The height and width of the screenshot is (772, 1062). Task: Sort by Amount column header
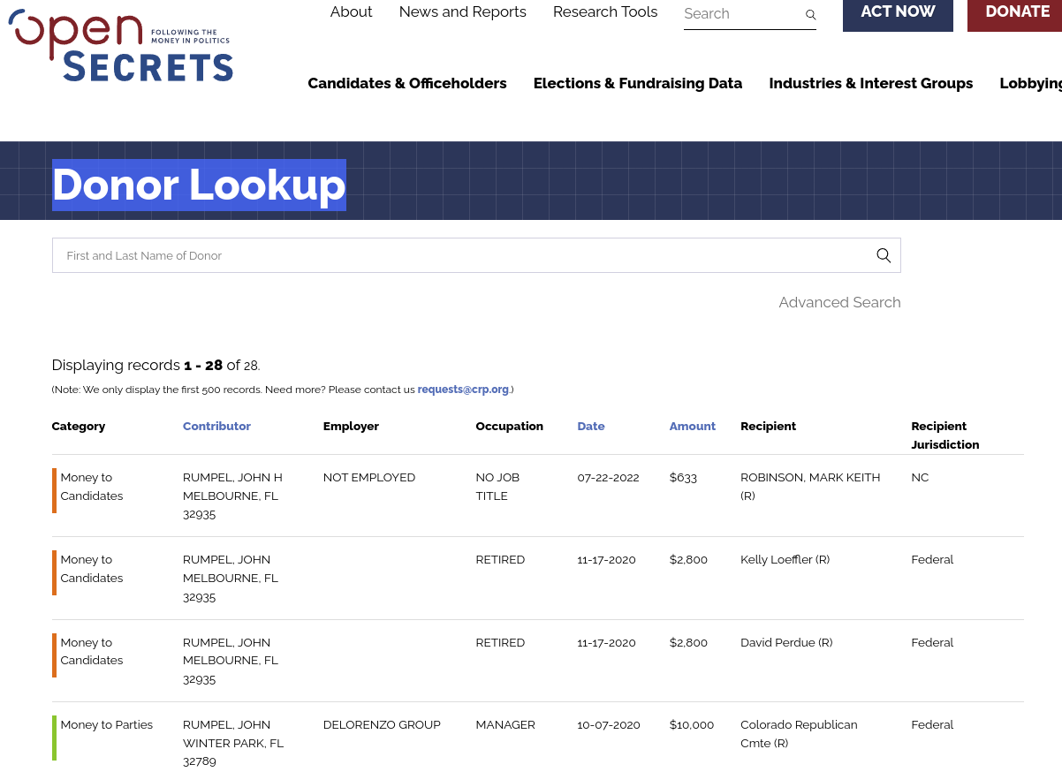pyautogui.click(x=692, y=426)
